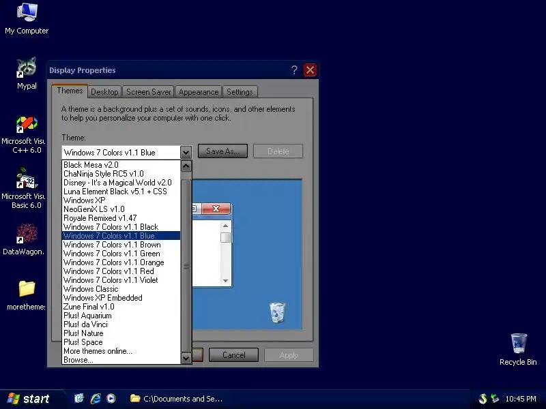Choose Windows 7 Colors v1.1 Green
Screen dimensions: 546x409
[121, 254]
